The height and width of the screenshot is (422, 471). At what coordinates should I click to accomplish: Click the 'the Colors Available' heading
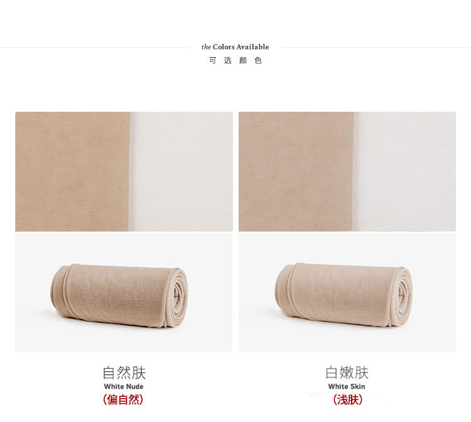pos(235,47)
